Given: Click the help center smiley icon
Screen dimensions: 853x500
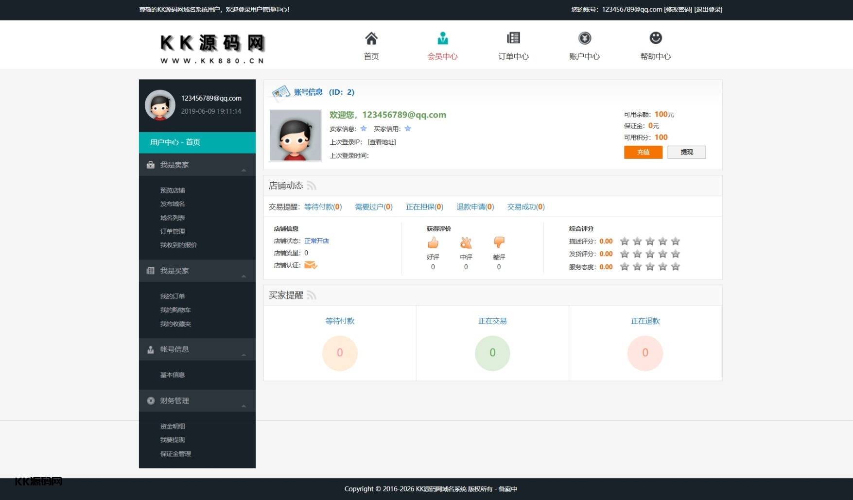Looking at the screenshot, I should (x=656, y=38).
